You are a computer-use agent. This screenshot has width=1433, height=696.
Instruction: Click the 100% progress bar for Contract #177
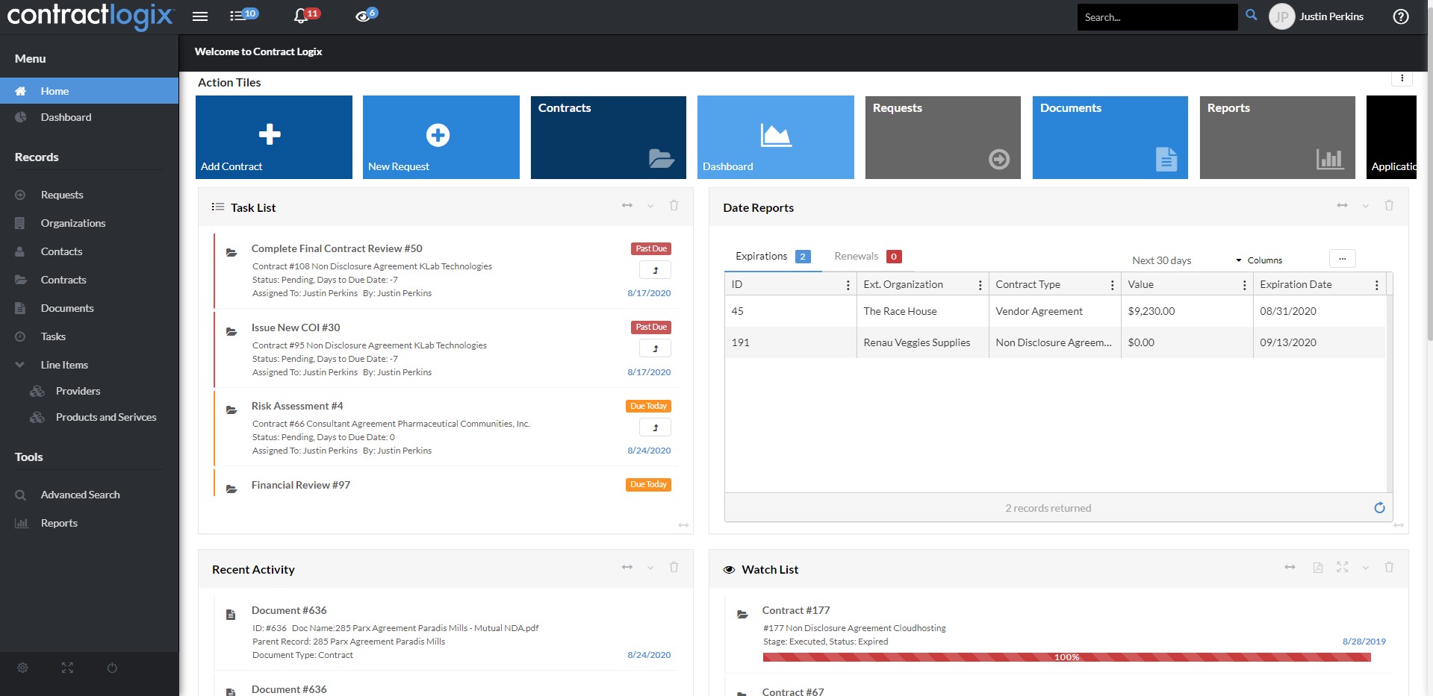click(1066, 657)
